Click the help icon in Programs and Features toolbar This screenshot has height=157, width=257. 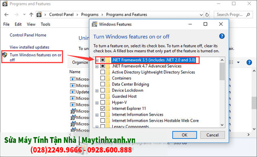click(249, 62)
